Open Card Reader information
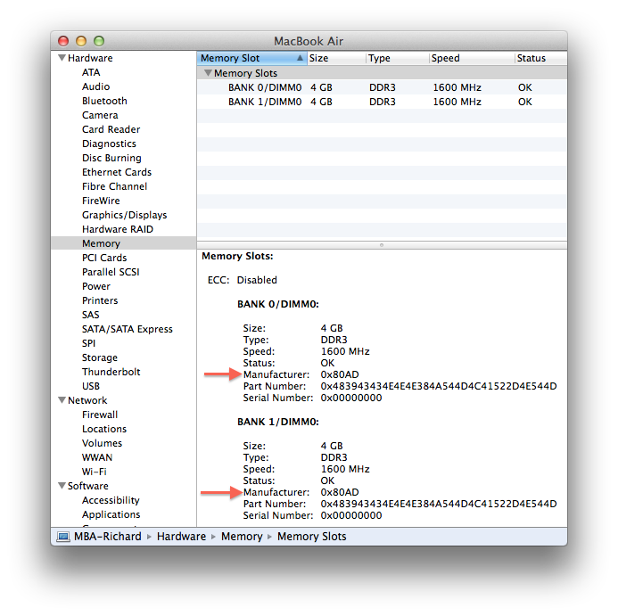618x616 pixels. (111, 129)
